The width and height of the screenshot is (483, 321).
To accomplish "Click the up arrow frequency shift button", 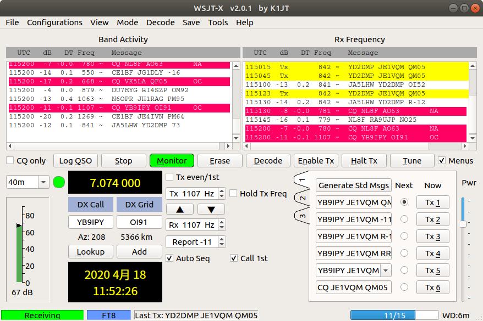I will point(180,210).
